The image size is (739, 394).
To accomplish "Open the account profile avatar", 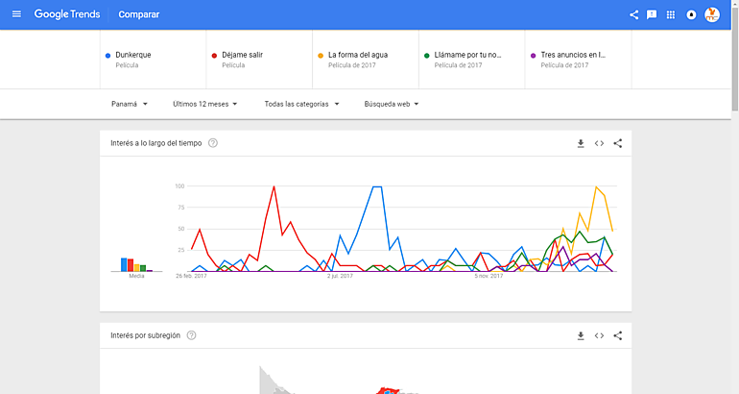I will click(712, 14).
